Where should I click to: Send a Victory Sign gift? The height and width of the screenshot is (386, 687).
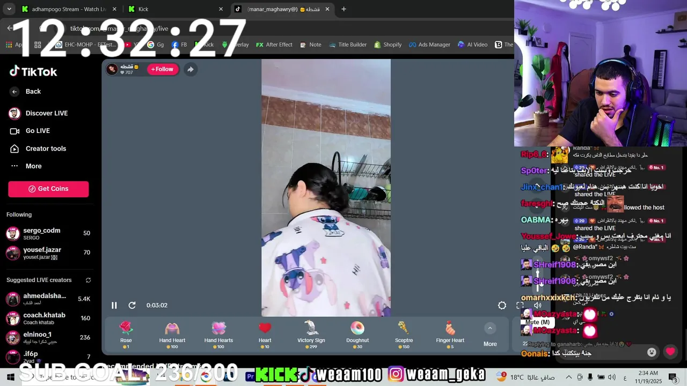pos(311,335)
